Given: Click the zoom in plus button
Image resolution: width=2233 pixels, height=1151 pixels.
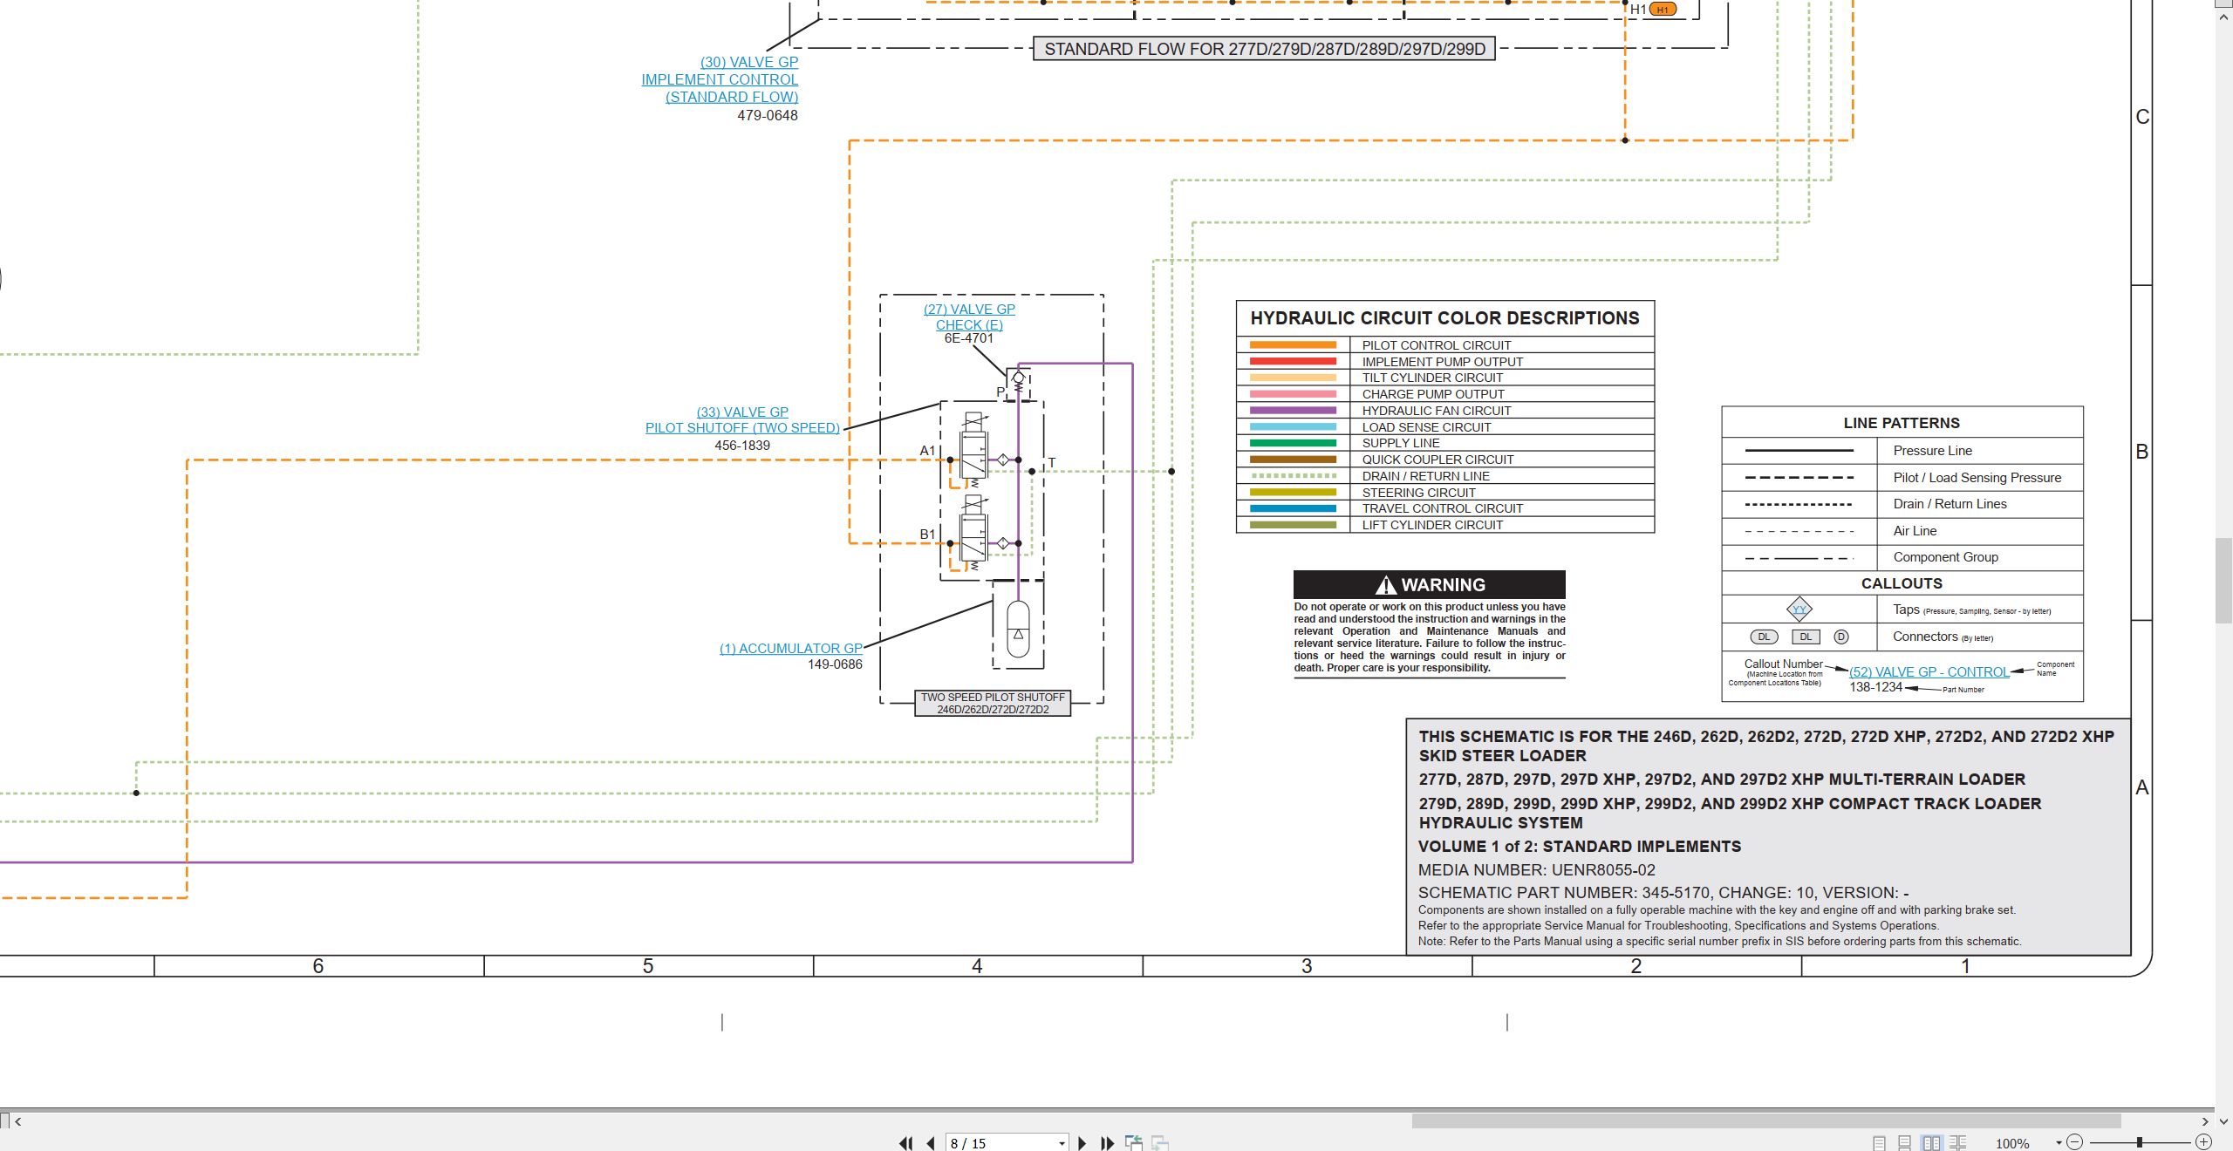Looking at the screenshot, I should (x=2203, y=1142).
